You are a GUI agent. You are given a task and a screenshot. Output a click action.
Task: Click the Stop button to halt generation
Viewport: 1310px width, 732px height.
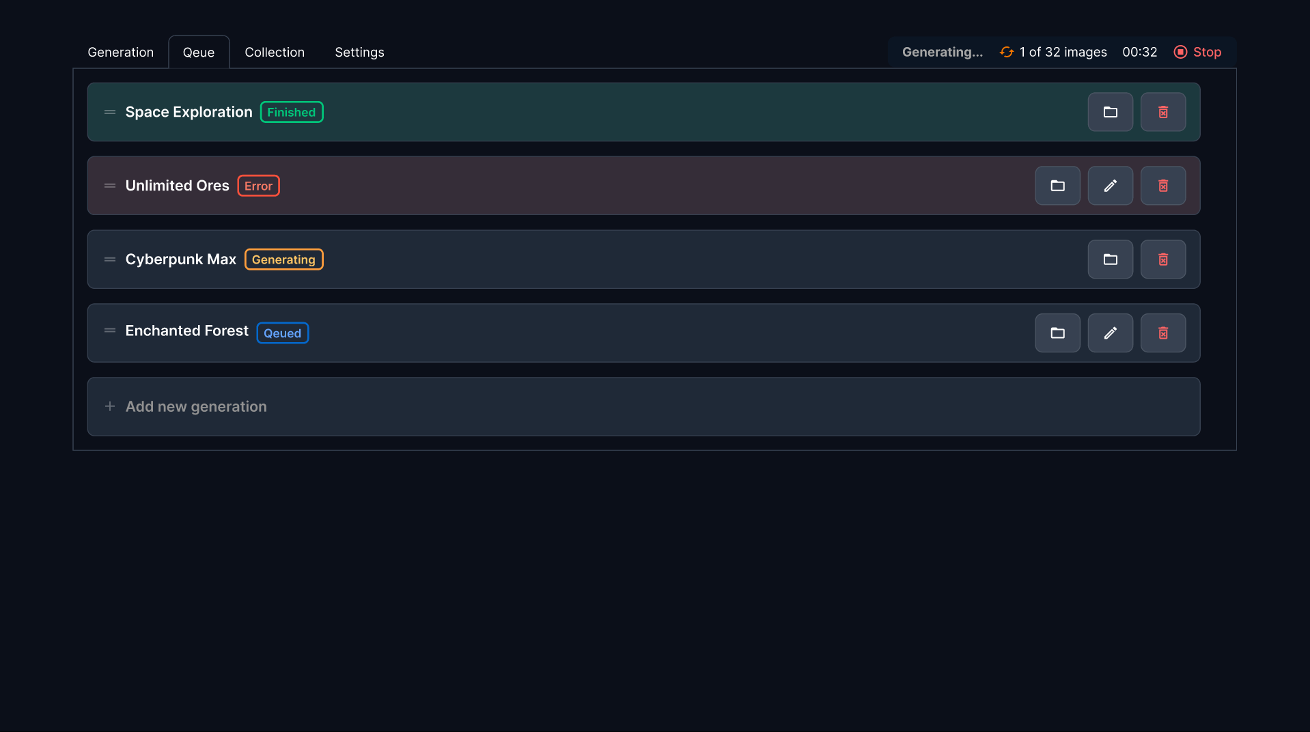pos(1206,52)
